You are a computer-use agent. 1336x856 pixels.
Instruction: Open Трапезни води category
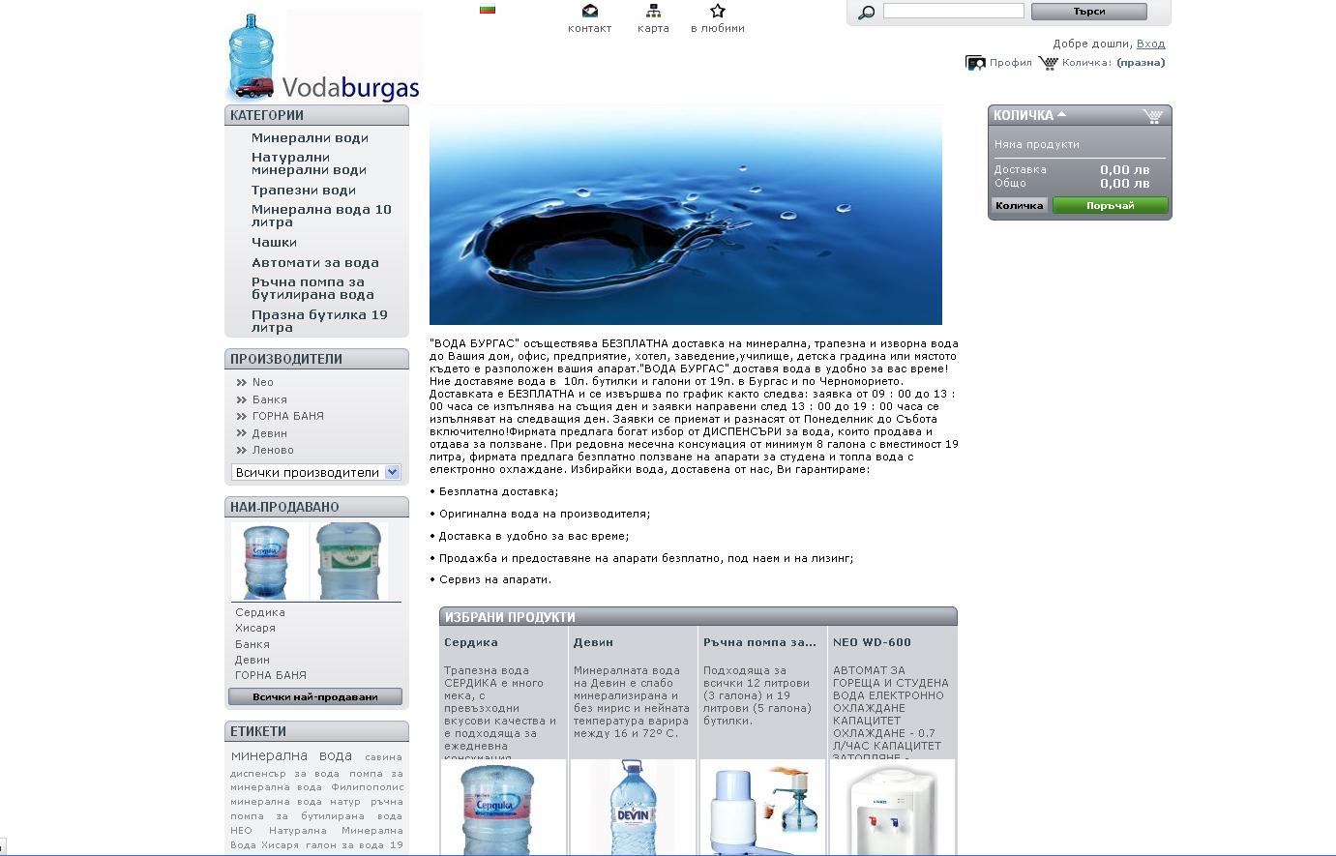304,191
